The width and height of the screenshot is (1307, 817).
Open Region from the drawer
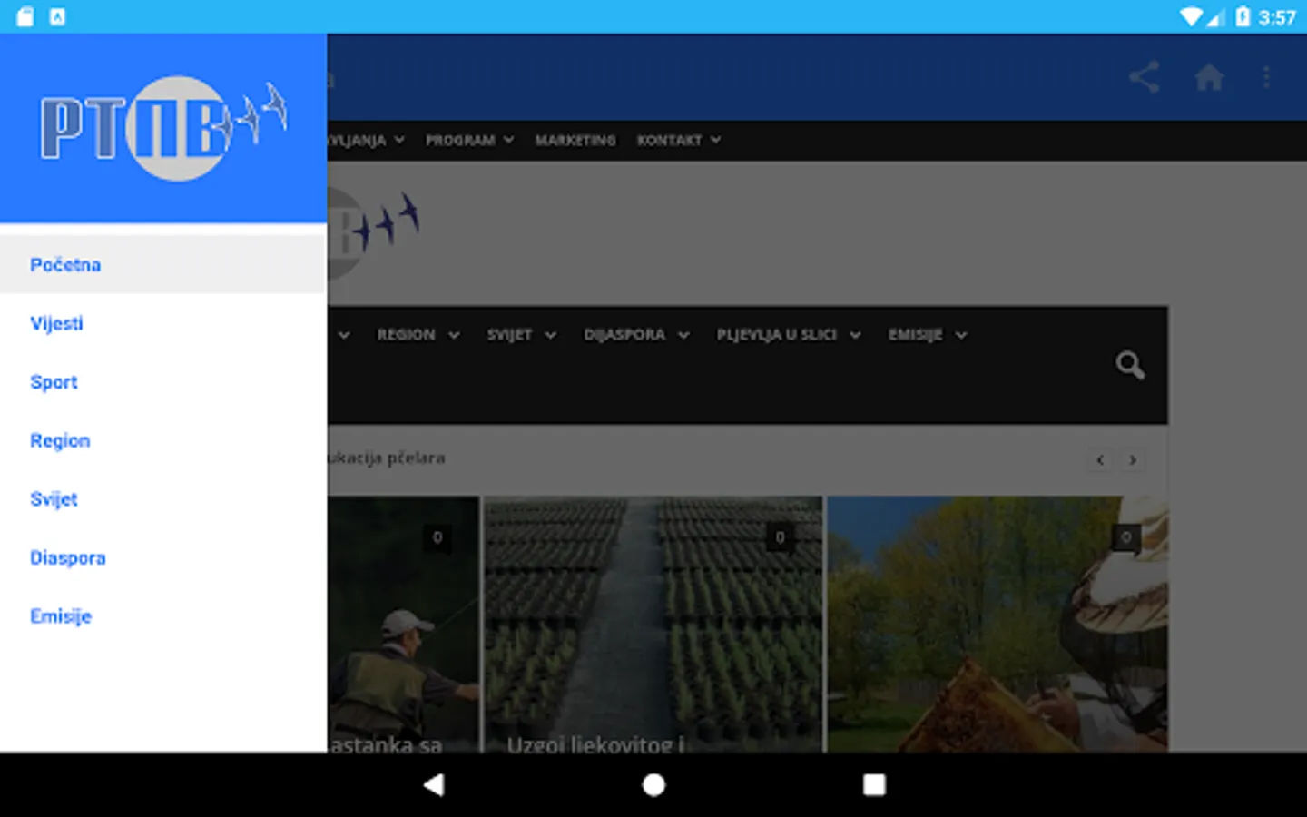coord(163,440)
